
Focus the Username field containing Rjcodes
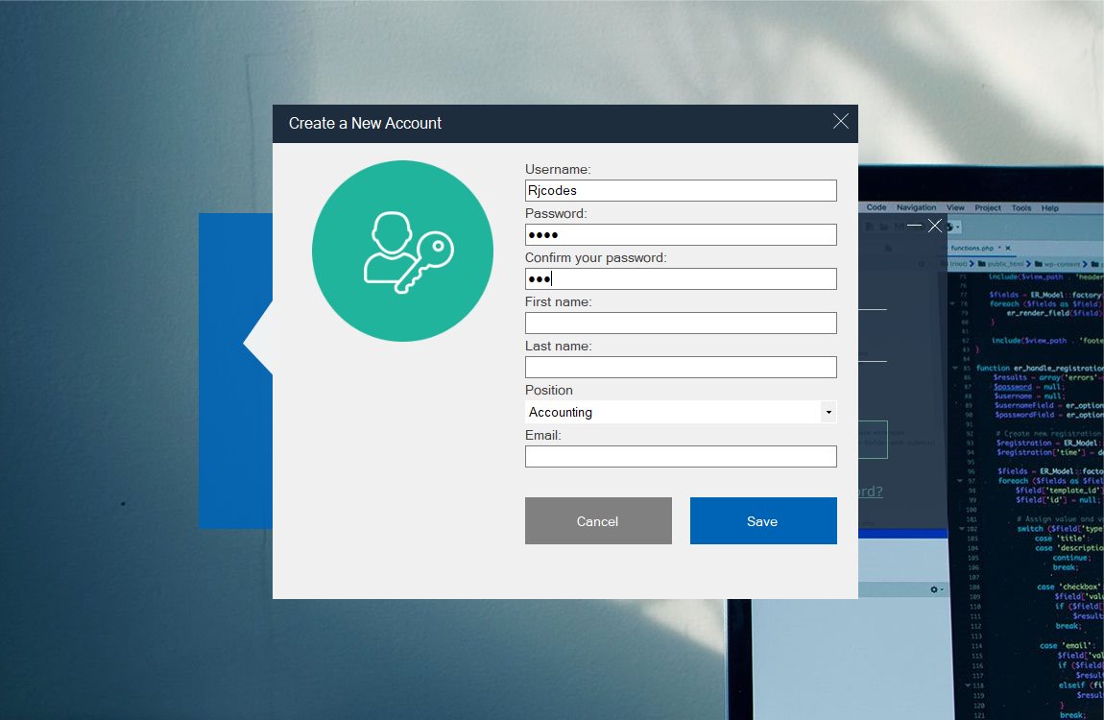(680, 190)
